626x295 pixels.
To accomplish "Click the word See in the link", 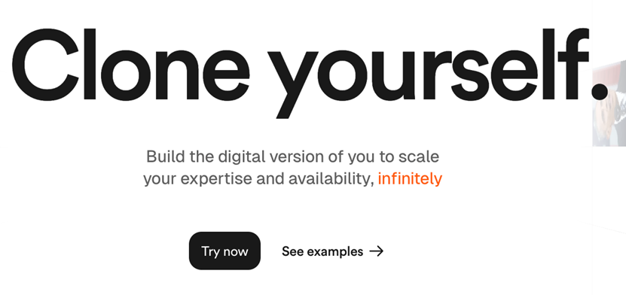I will click(292, 251).
